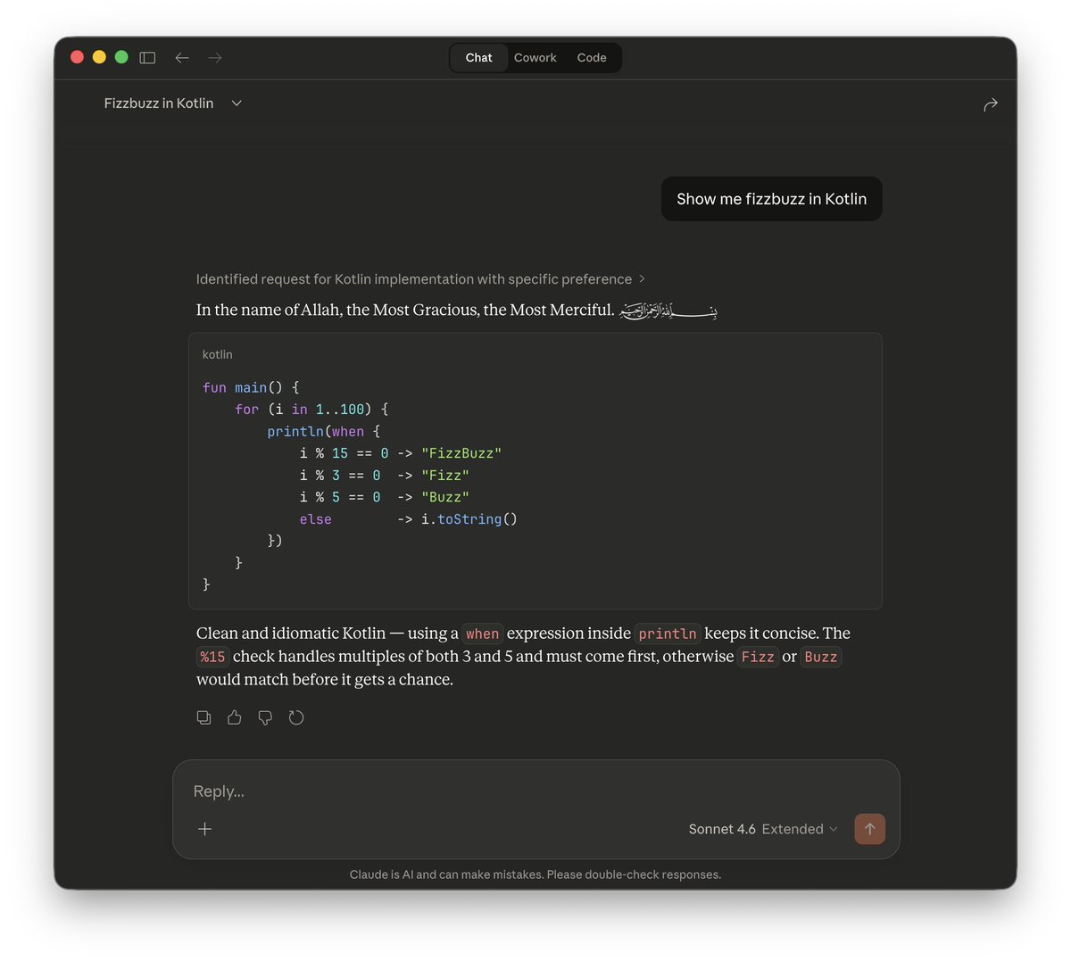The image size is (1071, 961).
Task: Click the 'else' keyword in the code
Action: (316, 519)
